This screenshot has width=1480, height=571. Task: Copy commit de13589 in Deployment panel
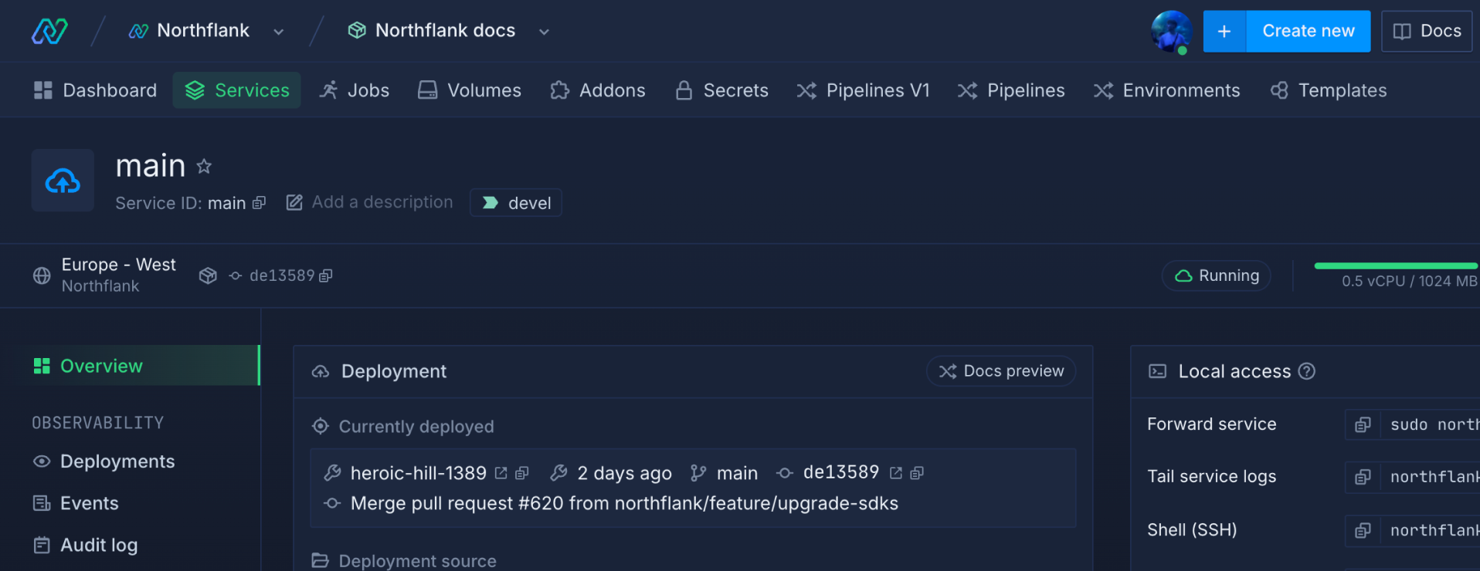tap(917, 473)
